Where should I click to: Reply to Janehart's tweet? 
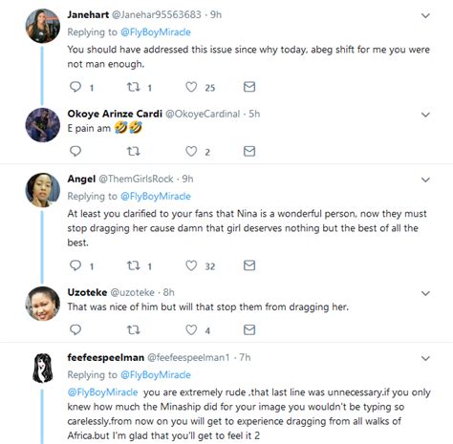75,87
